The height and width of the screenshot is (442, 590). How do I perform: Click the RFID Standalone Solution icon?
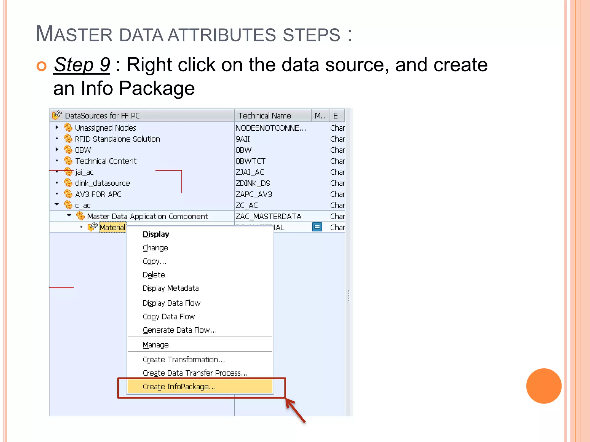coord(68,138)
